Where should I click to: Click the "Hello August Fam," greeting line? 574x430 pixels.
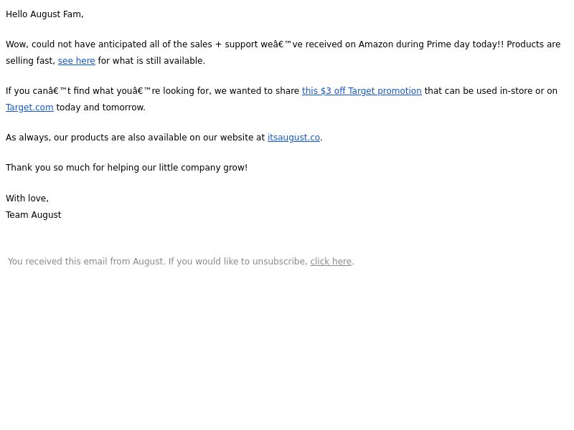point(44,14)
